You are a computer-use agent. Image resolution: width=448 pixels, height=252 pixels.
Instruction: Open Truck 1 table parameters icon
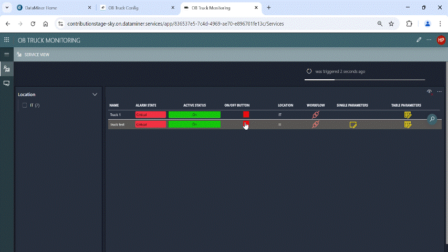coord(408,114)
